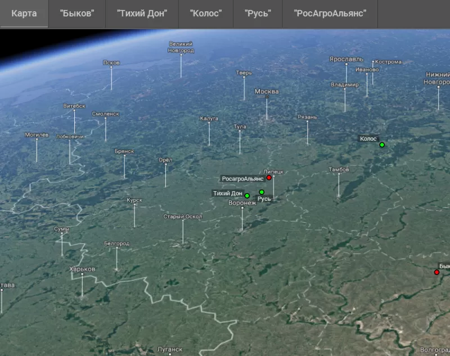This screenshot has height=356, width=450.
Task: Go to the "РосАгроАльянс" tab
Action: pos(330,13)
